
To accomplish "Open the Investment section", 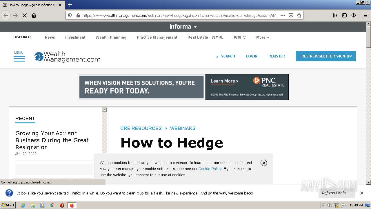I will click(x=75, y=37).
